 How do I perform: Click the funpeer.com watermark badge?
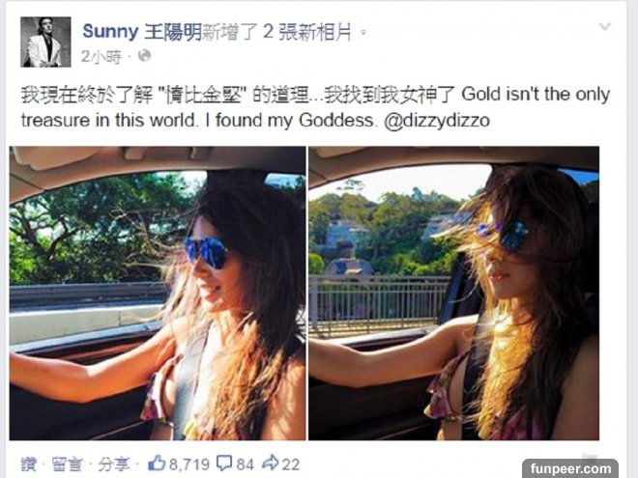pos(570,468)
